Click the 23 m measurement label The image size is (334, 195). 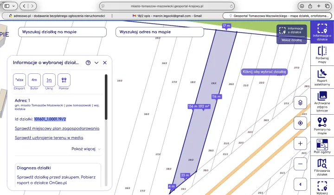(x=185, y=175)
